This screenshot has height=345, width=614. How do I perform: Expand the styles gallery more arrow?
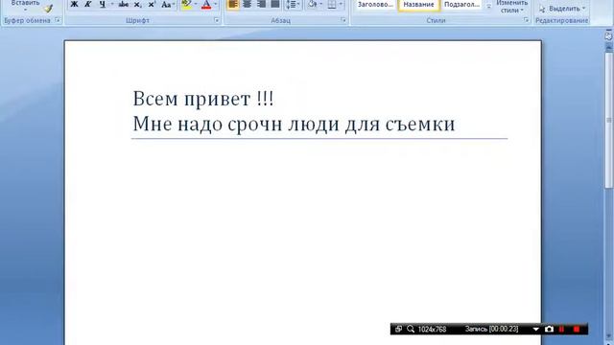(488, 7)
